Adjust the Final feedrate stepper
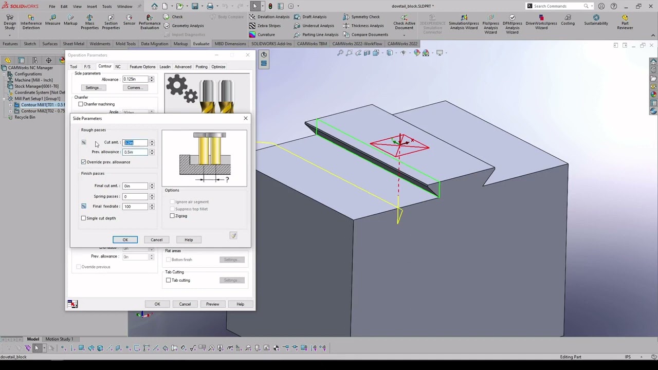Image resolution: width=658 pixels, height=370 pixels. [x=152, y=206]
